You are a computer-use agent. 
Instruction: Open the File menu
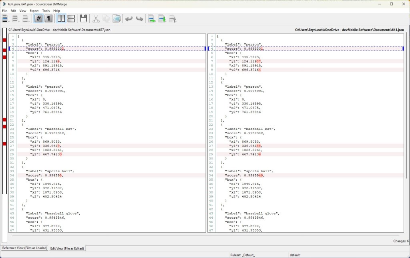pyautogui.click(x=4, y=11)
